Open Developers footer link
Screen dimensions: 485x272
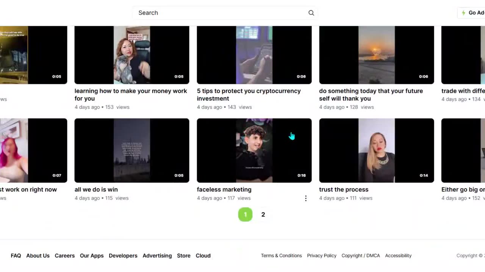(123, 256)
